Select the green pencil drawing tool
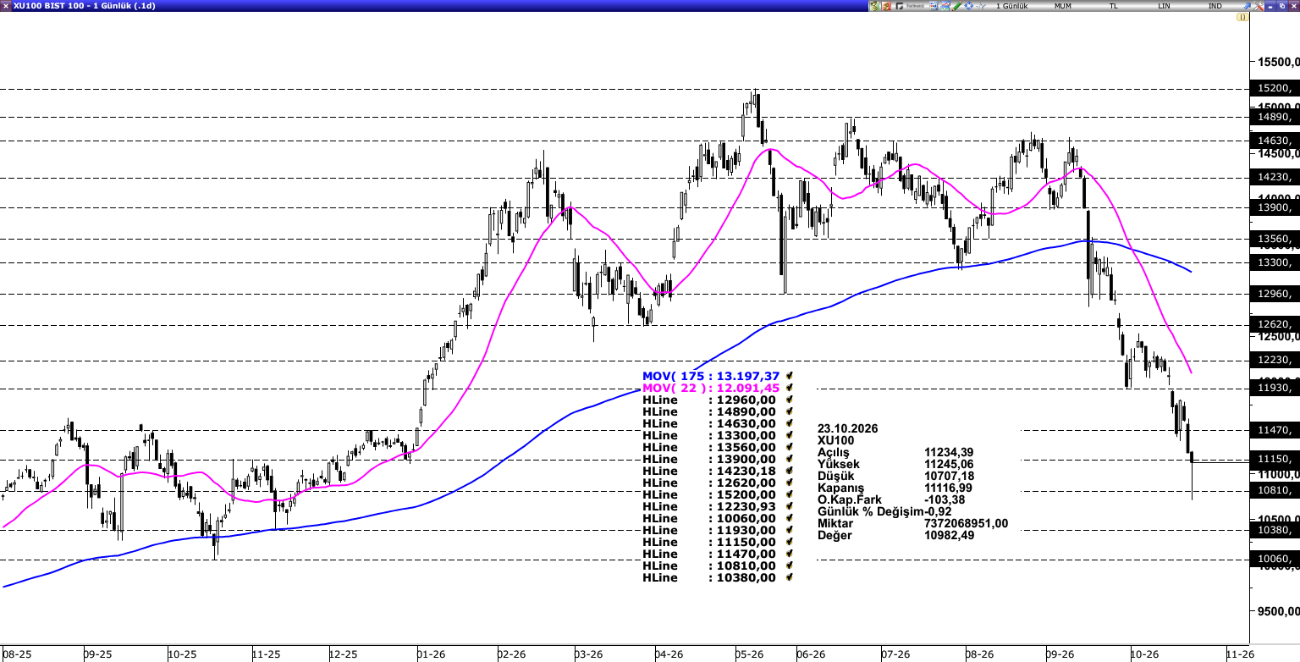 (x=957, y=6)
